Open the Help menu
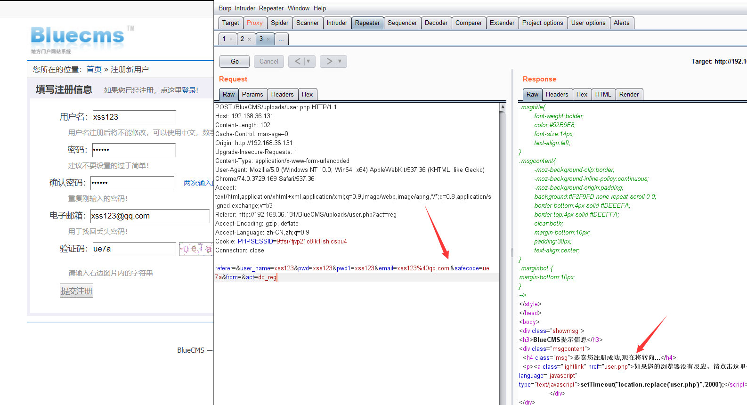This screenshot has height=405, width=747. (319, 8)
